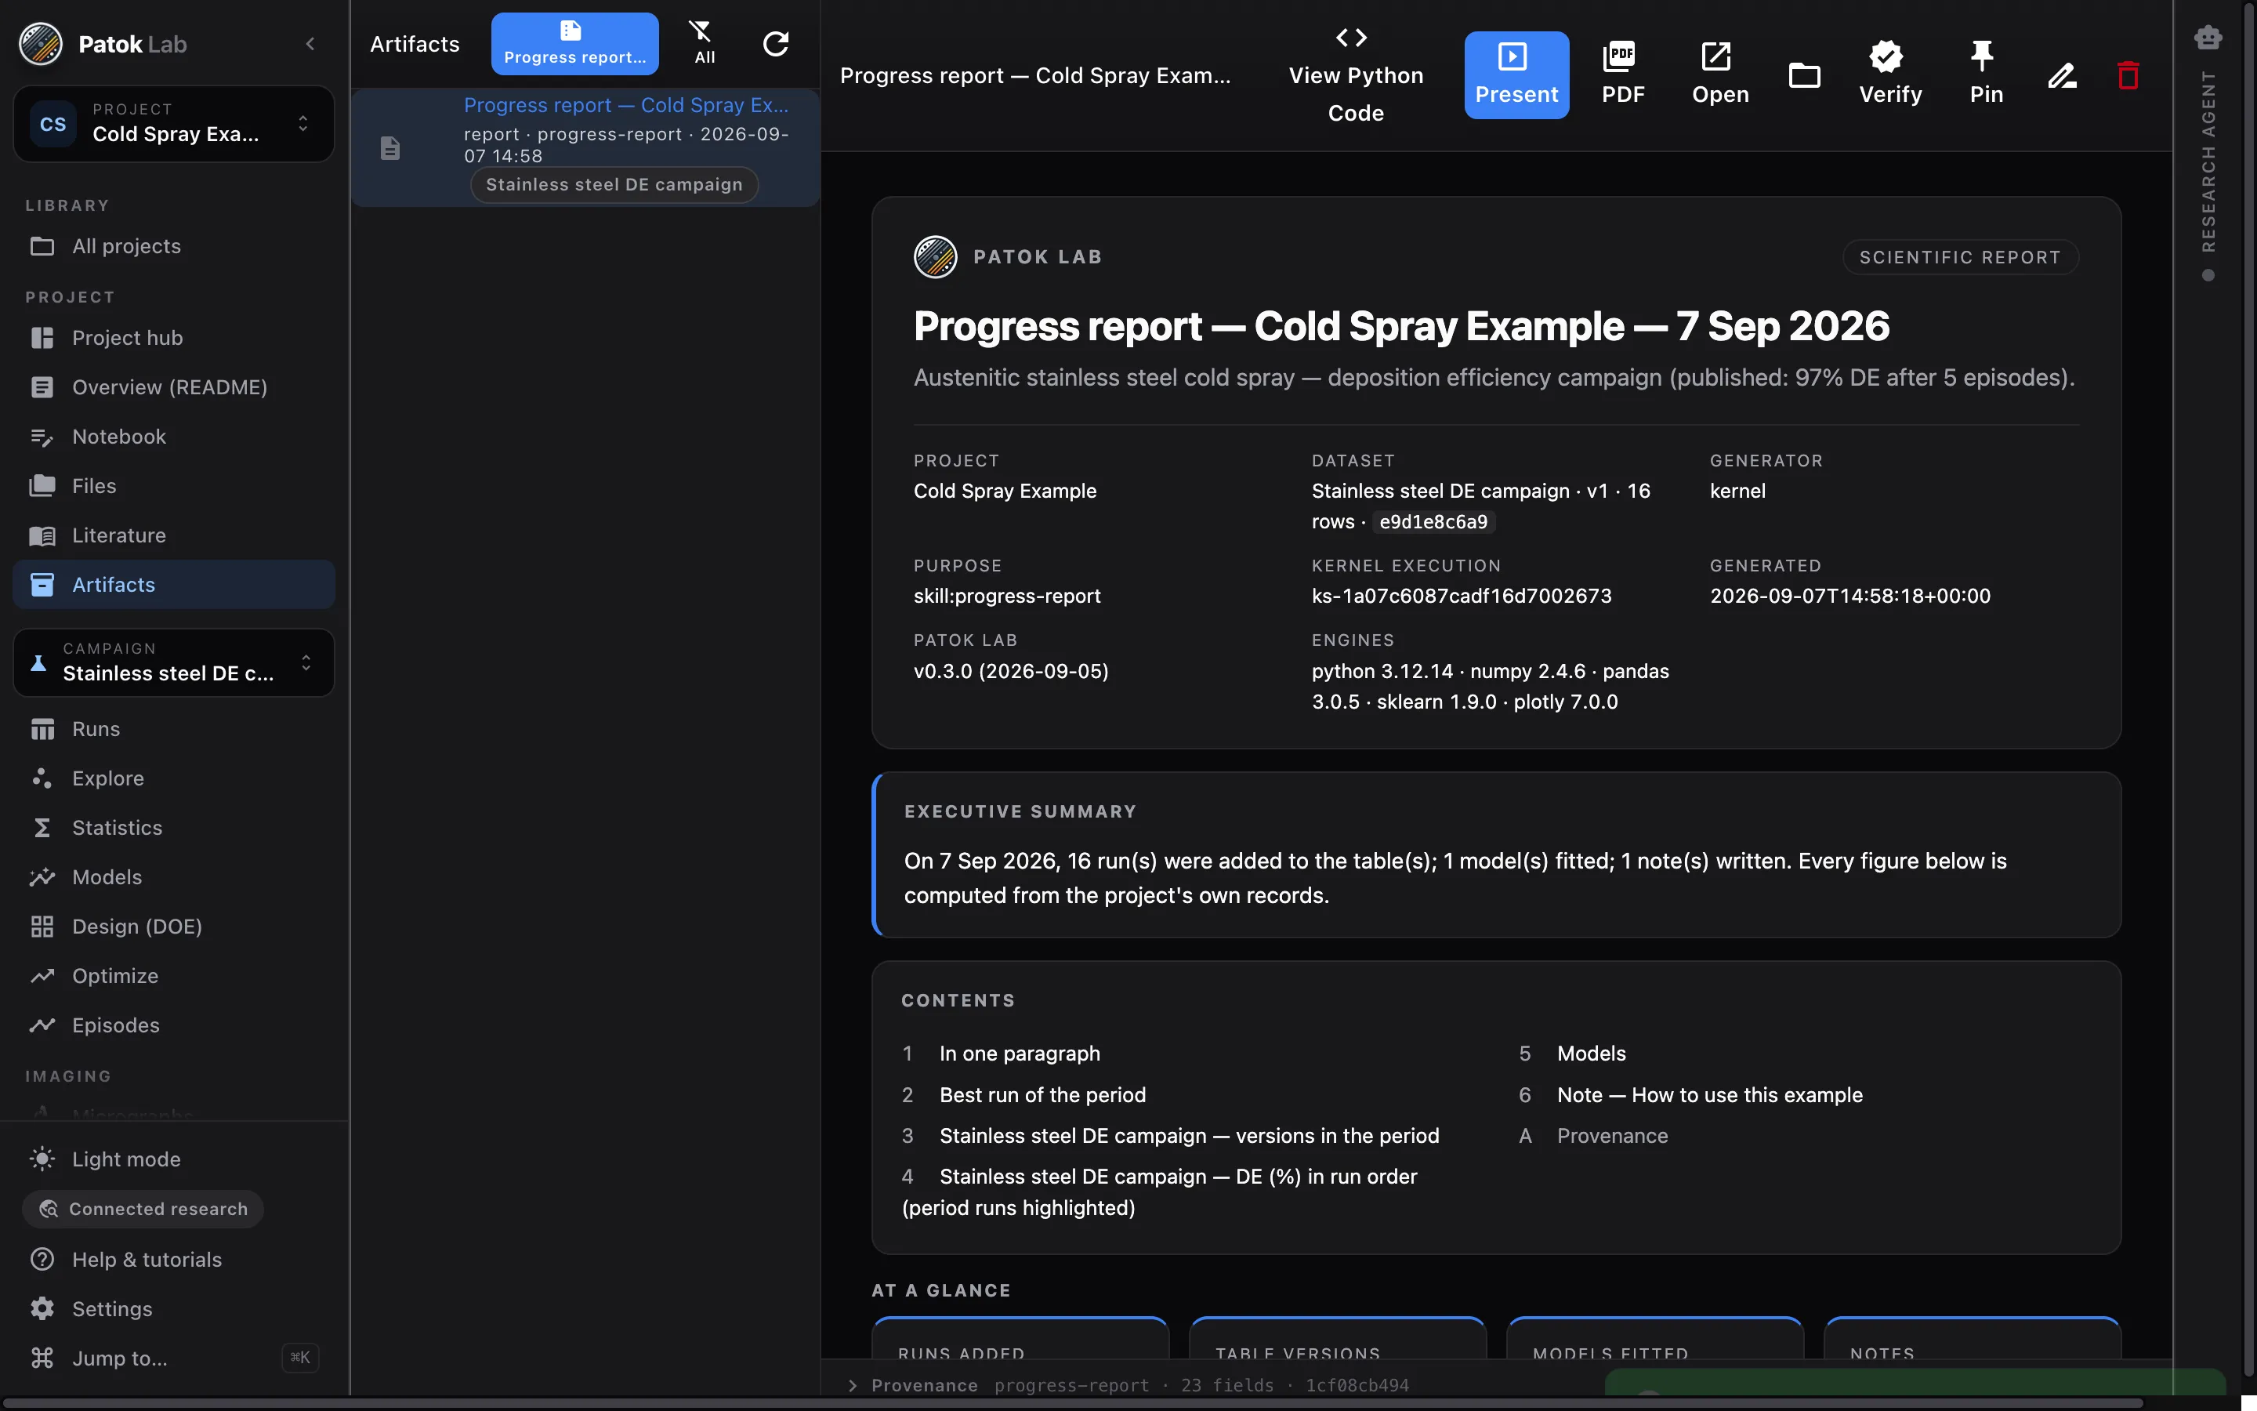The width and height of the screenshot is (2257, 1411).
Task: Open the Models page
Action: tap(173, 877)
